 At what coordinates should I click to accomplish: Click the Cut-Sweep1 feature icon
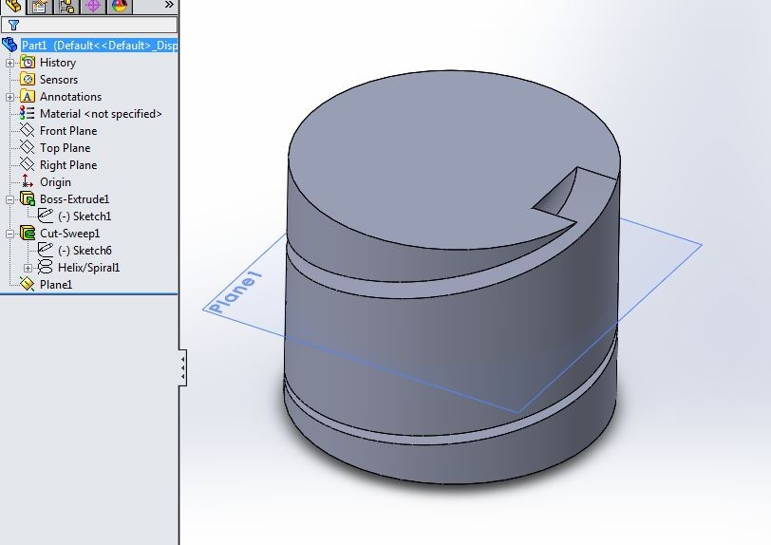click(28, 234)
